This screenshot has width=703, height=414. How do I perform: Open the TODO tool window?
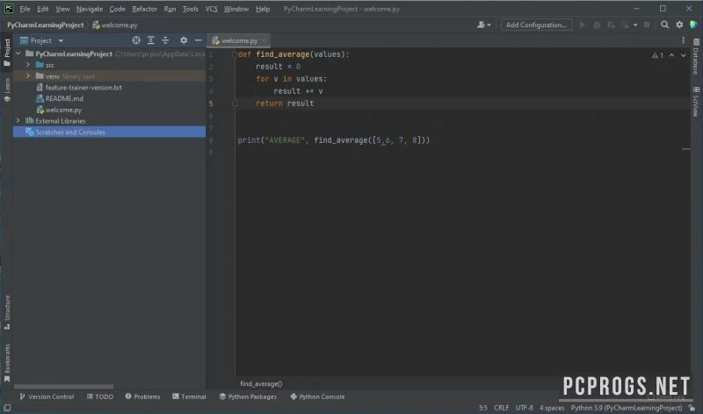[x=100, y=397]
